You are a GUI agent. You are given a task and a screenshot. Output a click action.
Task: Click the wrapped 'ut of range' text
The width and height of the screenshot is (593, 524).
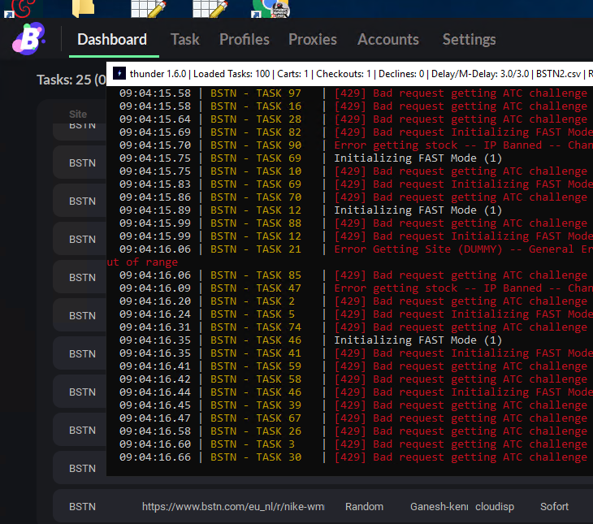point(142,262)
